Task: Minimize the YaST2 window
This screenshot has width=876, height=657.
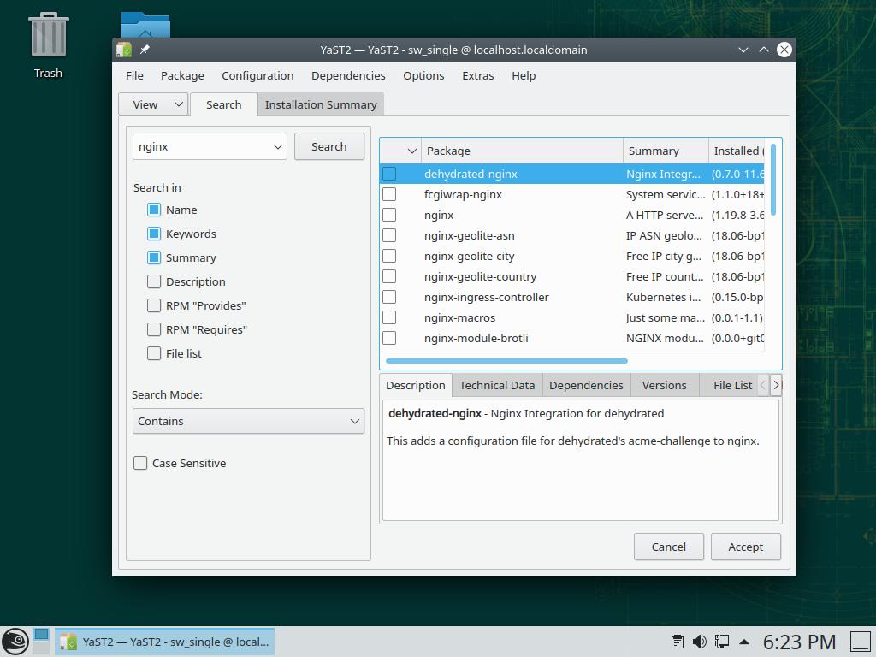Action: (743, 50)
